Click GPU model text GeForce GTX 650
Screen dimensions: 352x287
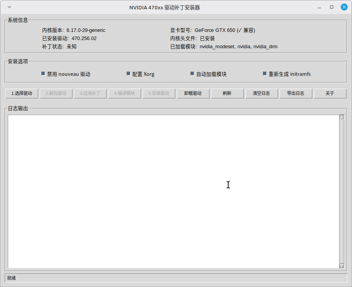(x=215, y=30)
